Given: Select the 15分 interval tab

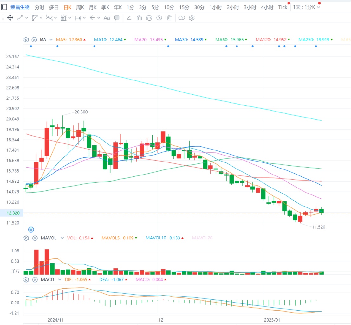Looking at the screenshot, I should click(x=184, y=7).
